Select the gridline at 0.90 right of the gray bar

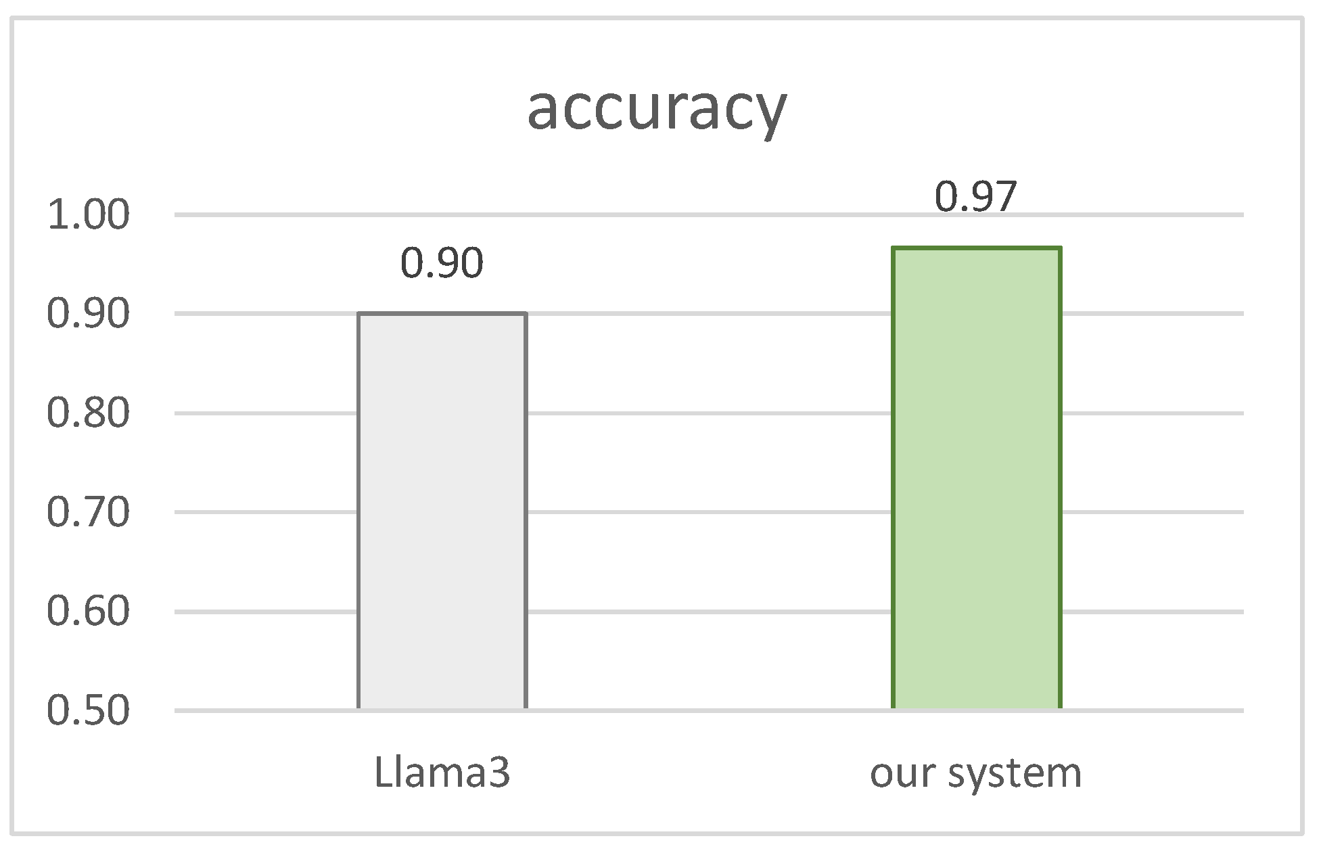[x=709, y=314]
